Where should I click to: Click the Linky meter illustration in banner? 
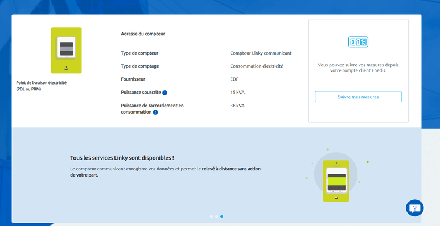tap(336, 181)
